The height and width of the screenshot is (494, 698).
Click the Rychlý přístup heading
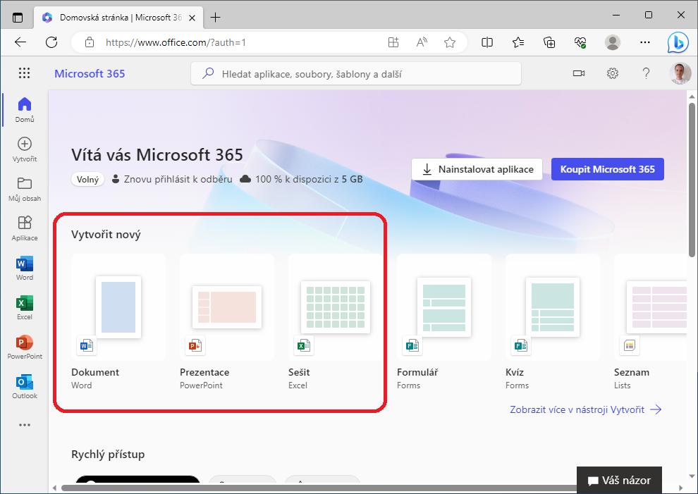click(108, 455)
